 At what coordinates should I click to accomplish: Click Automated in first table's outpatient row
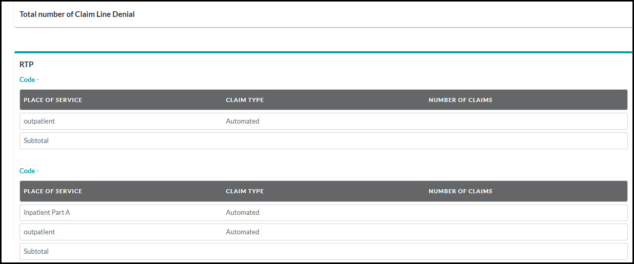tap(243, 121)
